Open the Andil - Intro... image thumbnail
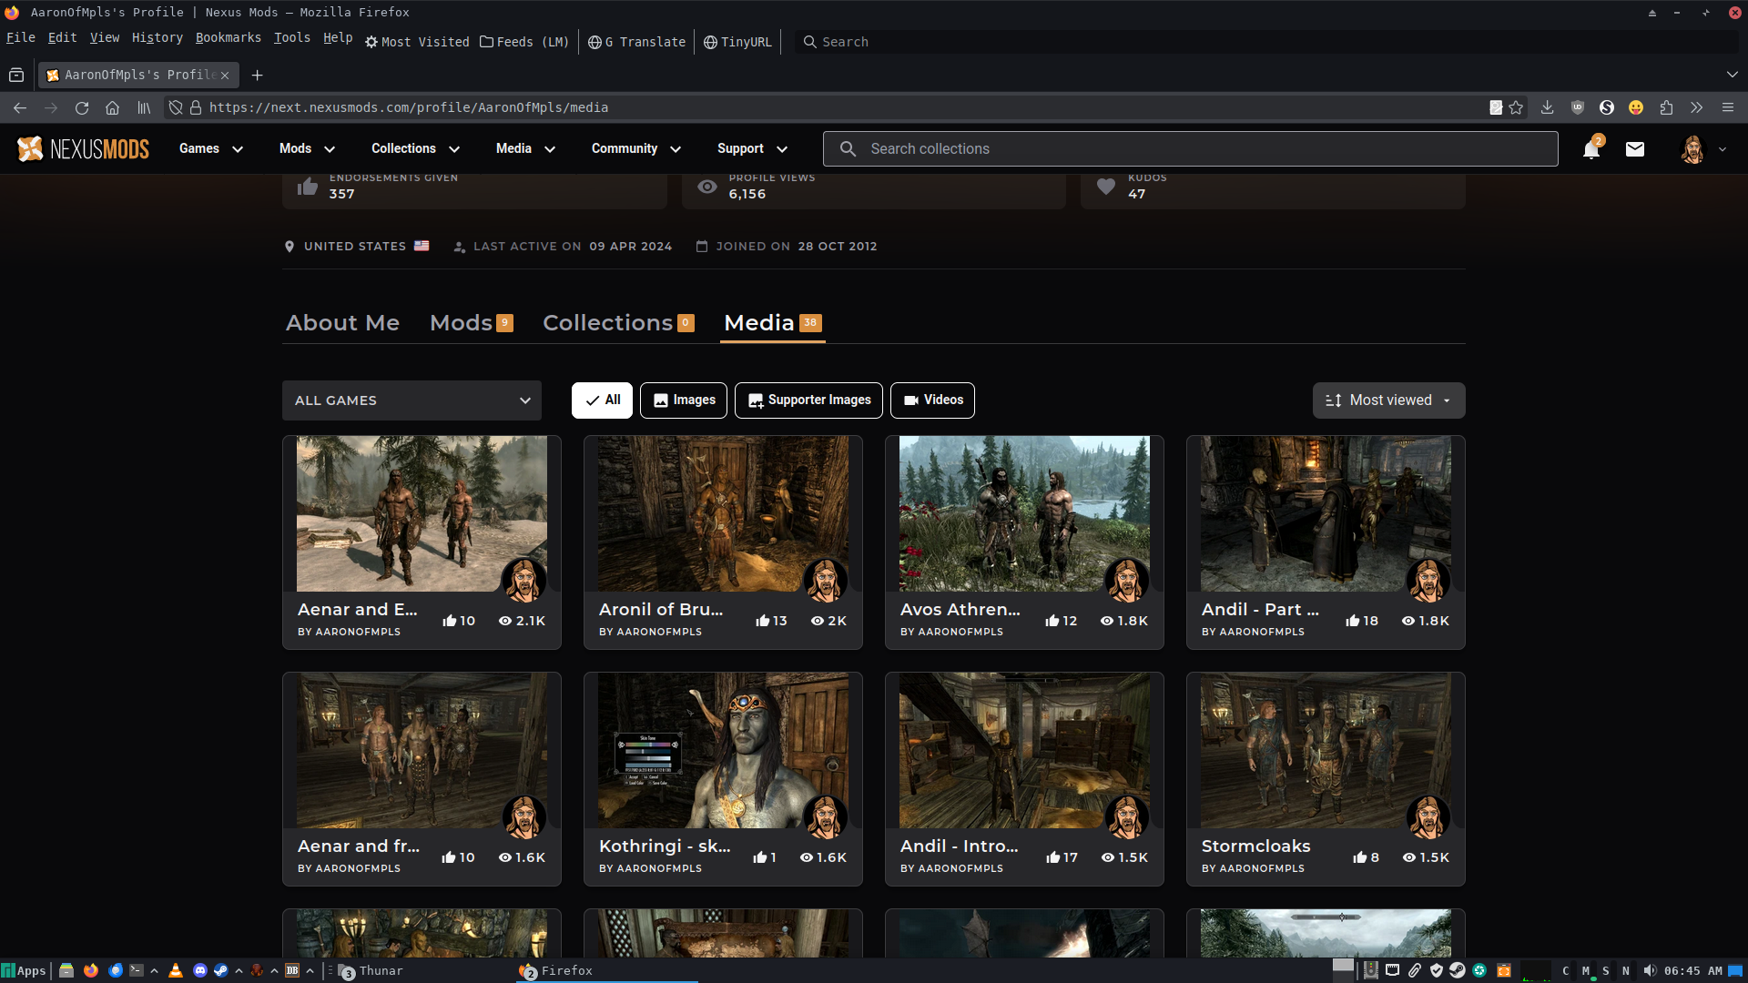 coord(1024,750)
